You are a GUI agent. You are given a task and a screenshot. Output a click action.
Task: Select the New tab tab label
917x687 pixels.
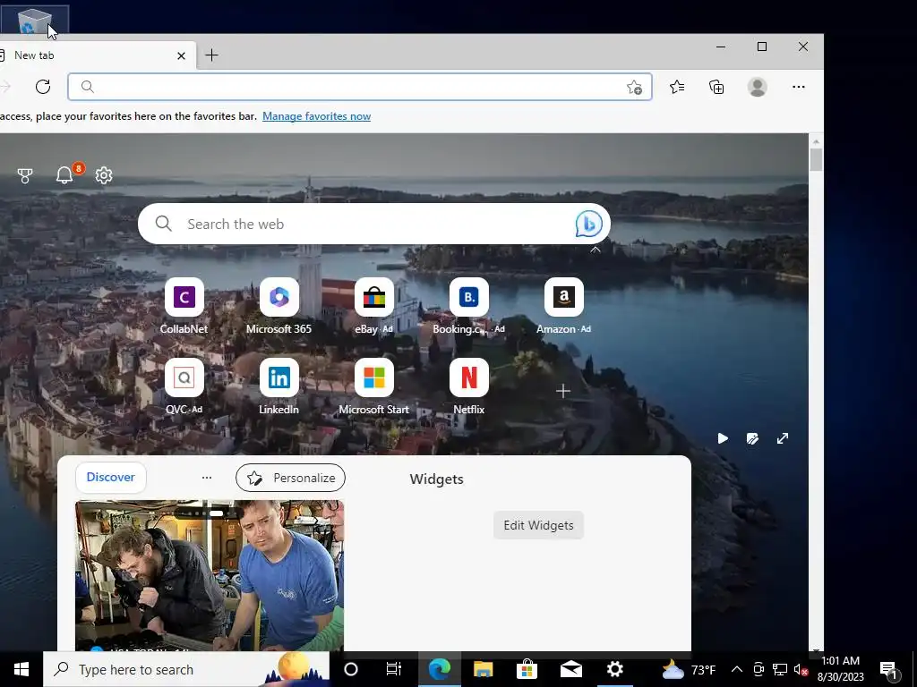click(x=34, y=55)
